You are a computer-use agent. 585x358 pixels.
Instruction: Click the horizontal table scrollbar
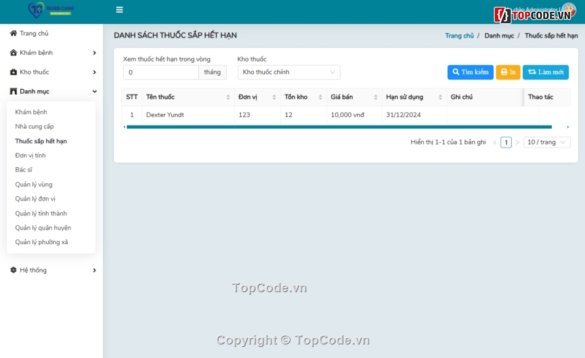point(339,127)
